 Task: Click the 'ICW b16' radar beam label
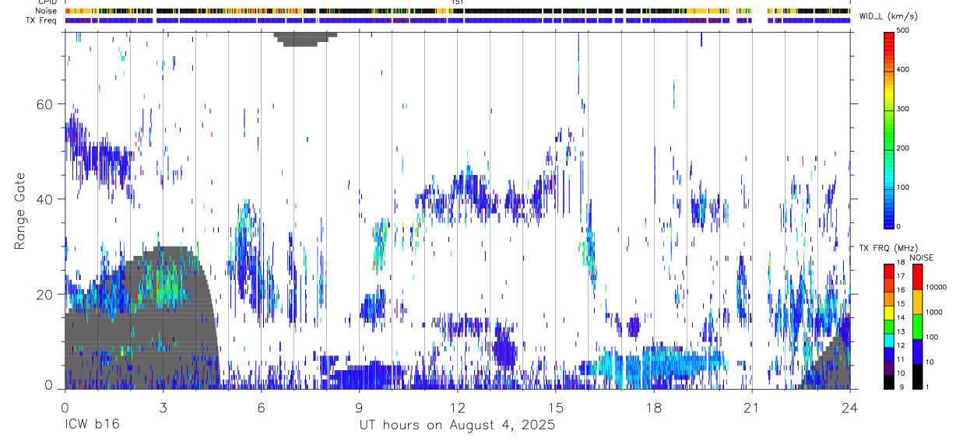tap(92, 425)
